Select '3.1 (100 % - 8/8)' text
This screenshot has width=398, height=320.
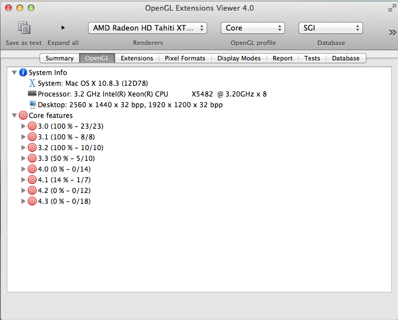click(x=66, y=137)
